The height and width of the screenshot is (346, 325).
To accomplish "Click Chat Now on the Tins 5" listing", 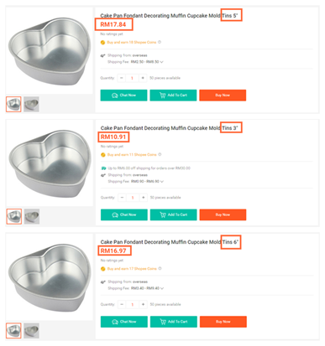I will point(123,96).
